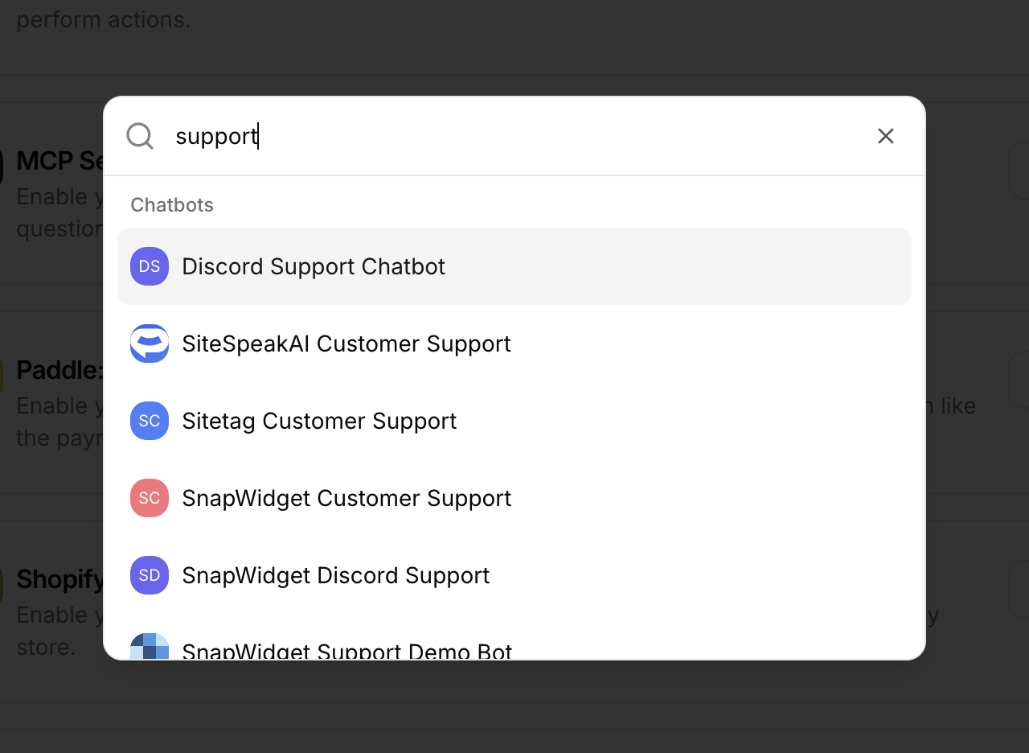Click the magnifying glass search icon
This screenshot has height=753, width=1029.
point(140,136)
